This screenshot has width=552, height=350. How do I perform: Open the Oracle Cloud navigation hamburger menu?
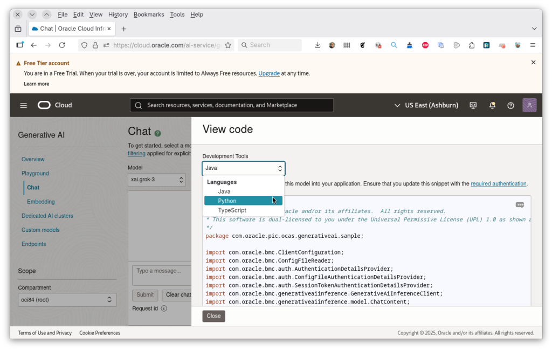24,105
